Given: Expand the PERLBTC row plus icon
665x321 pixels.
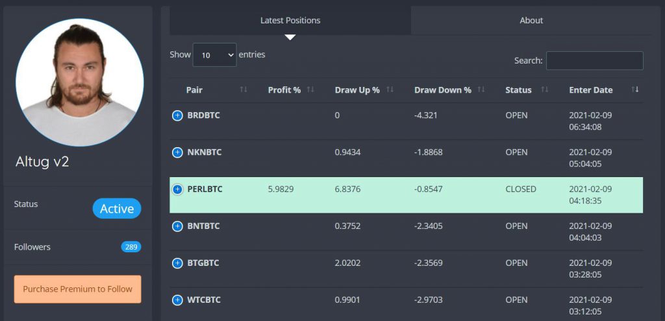Looking at the screenshot, I should click(177, 189).
